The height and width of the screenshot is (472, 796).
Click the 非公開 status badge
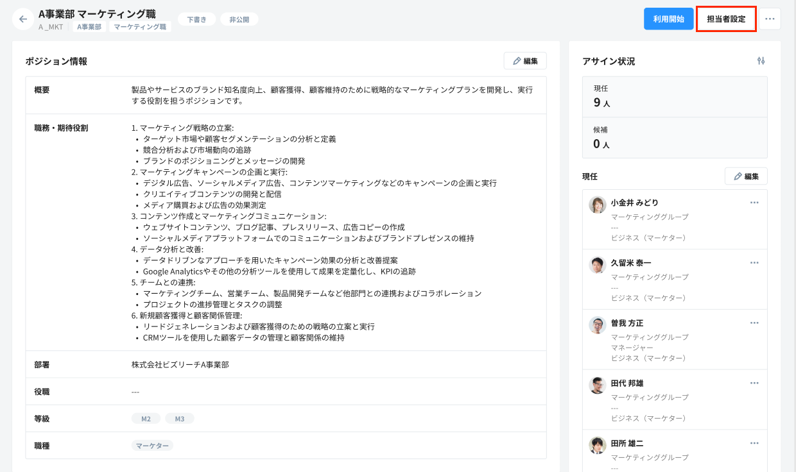(x=240, y=19)
